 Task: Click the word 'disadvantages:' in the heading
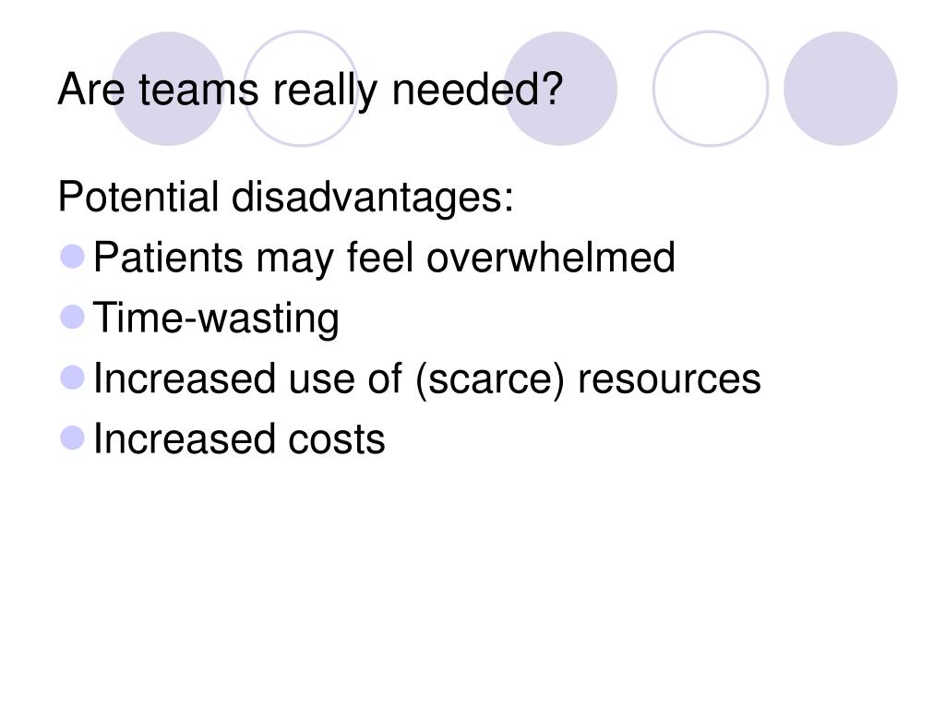[373, 198]
